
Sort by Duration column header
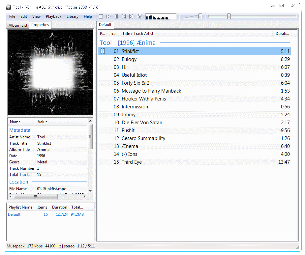tap(283, 34)
